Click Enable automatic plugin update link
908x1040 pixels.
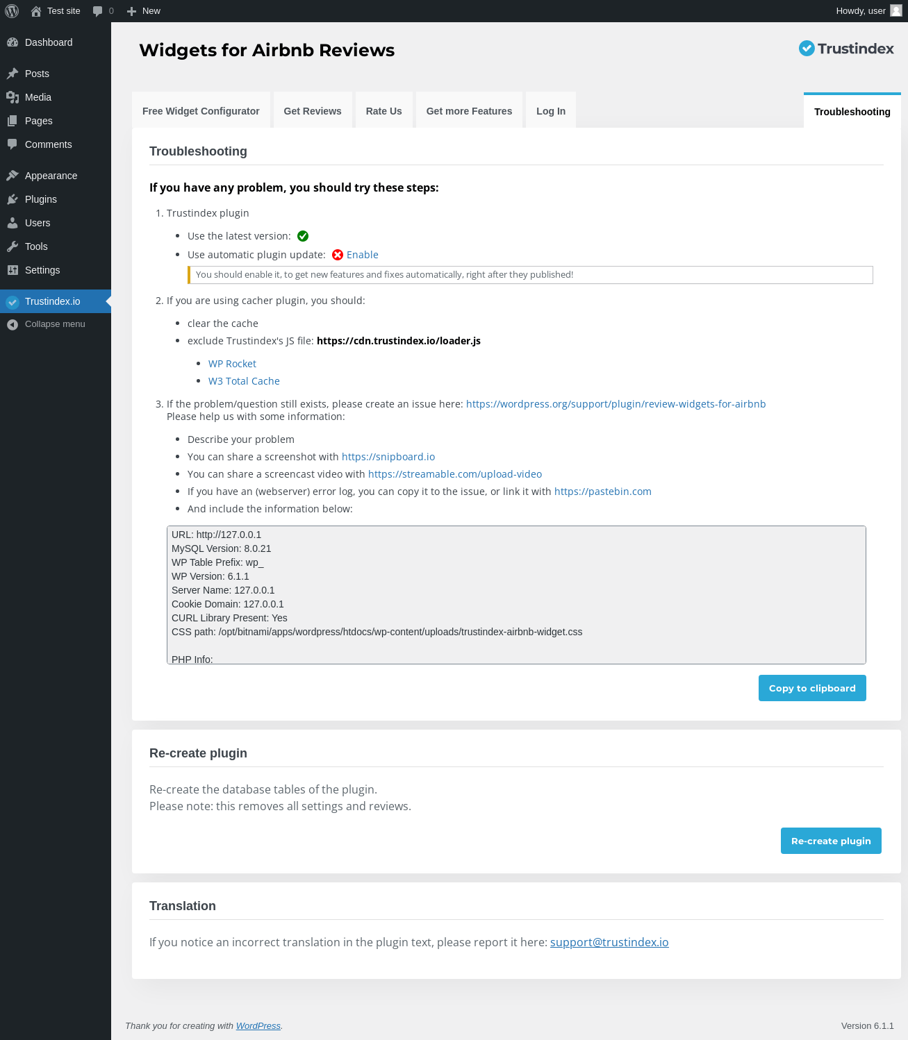(x=363, y=255)
